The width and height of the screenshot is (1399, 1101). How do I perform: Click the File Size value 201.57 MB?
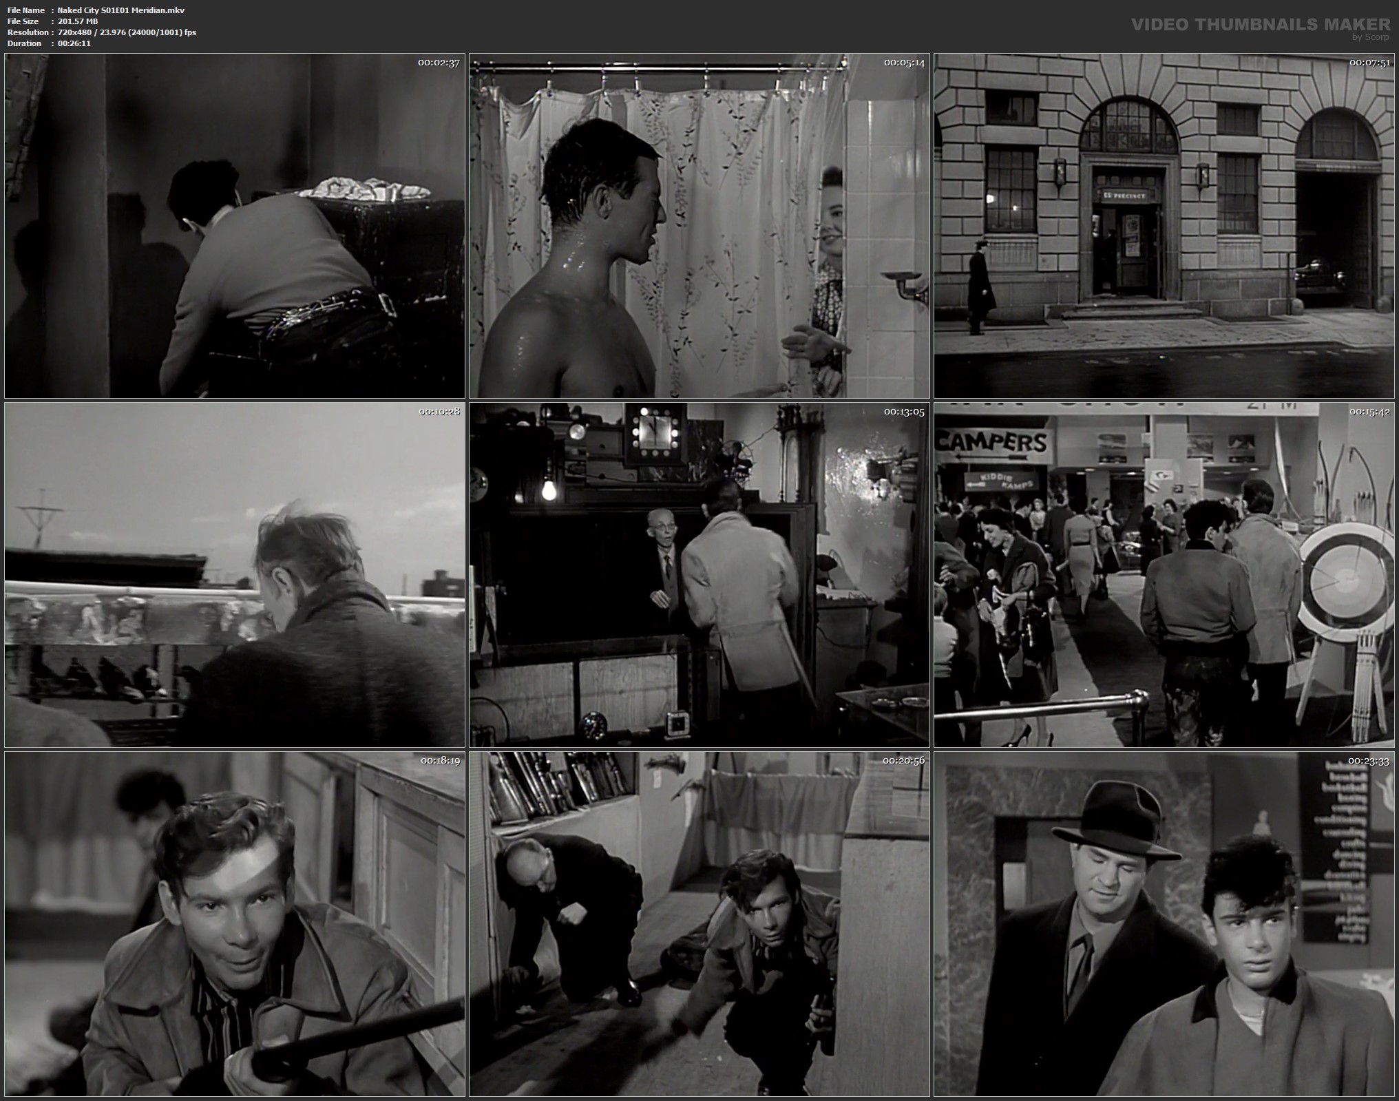[x=78, y=21]
